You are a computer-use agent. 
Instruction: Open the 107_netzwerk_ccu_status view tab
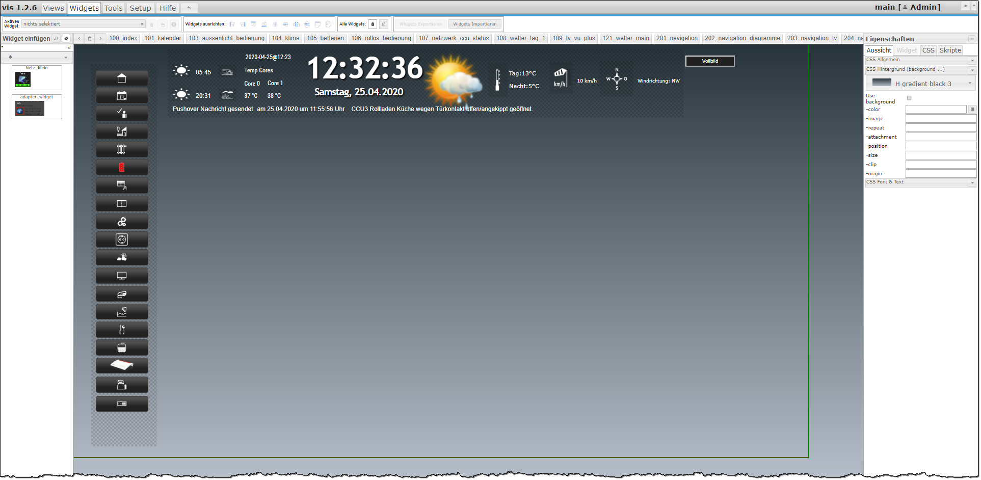coord(454,38)
